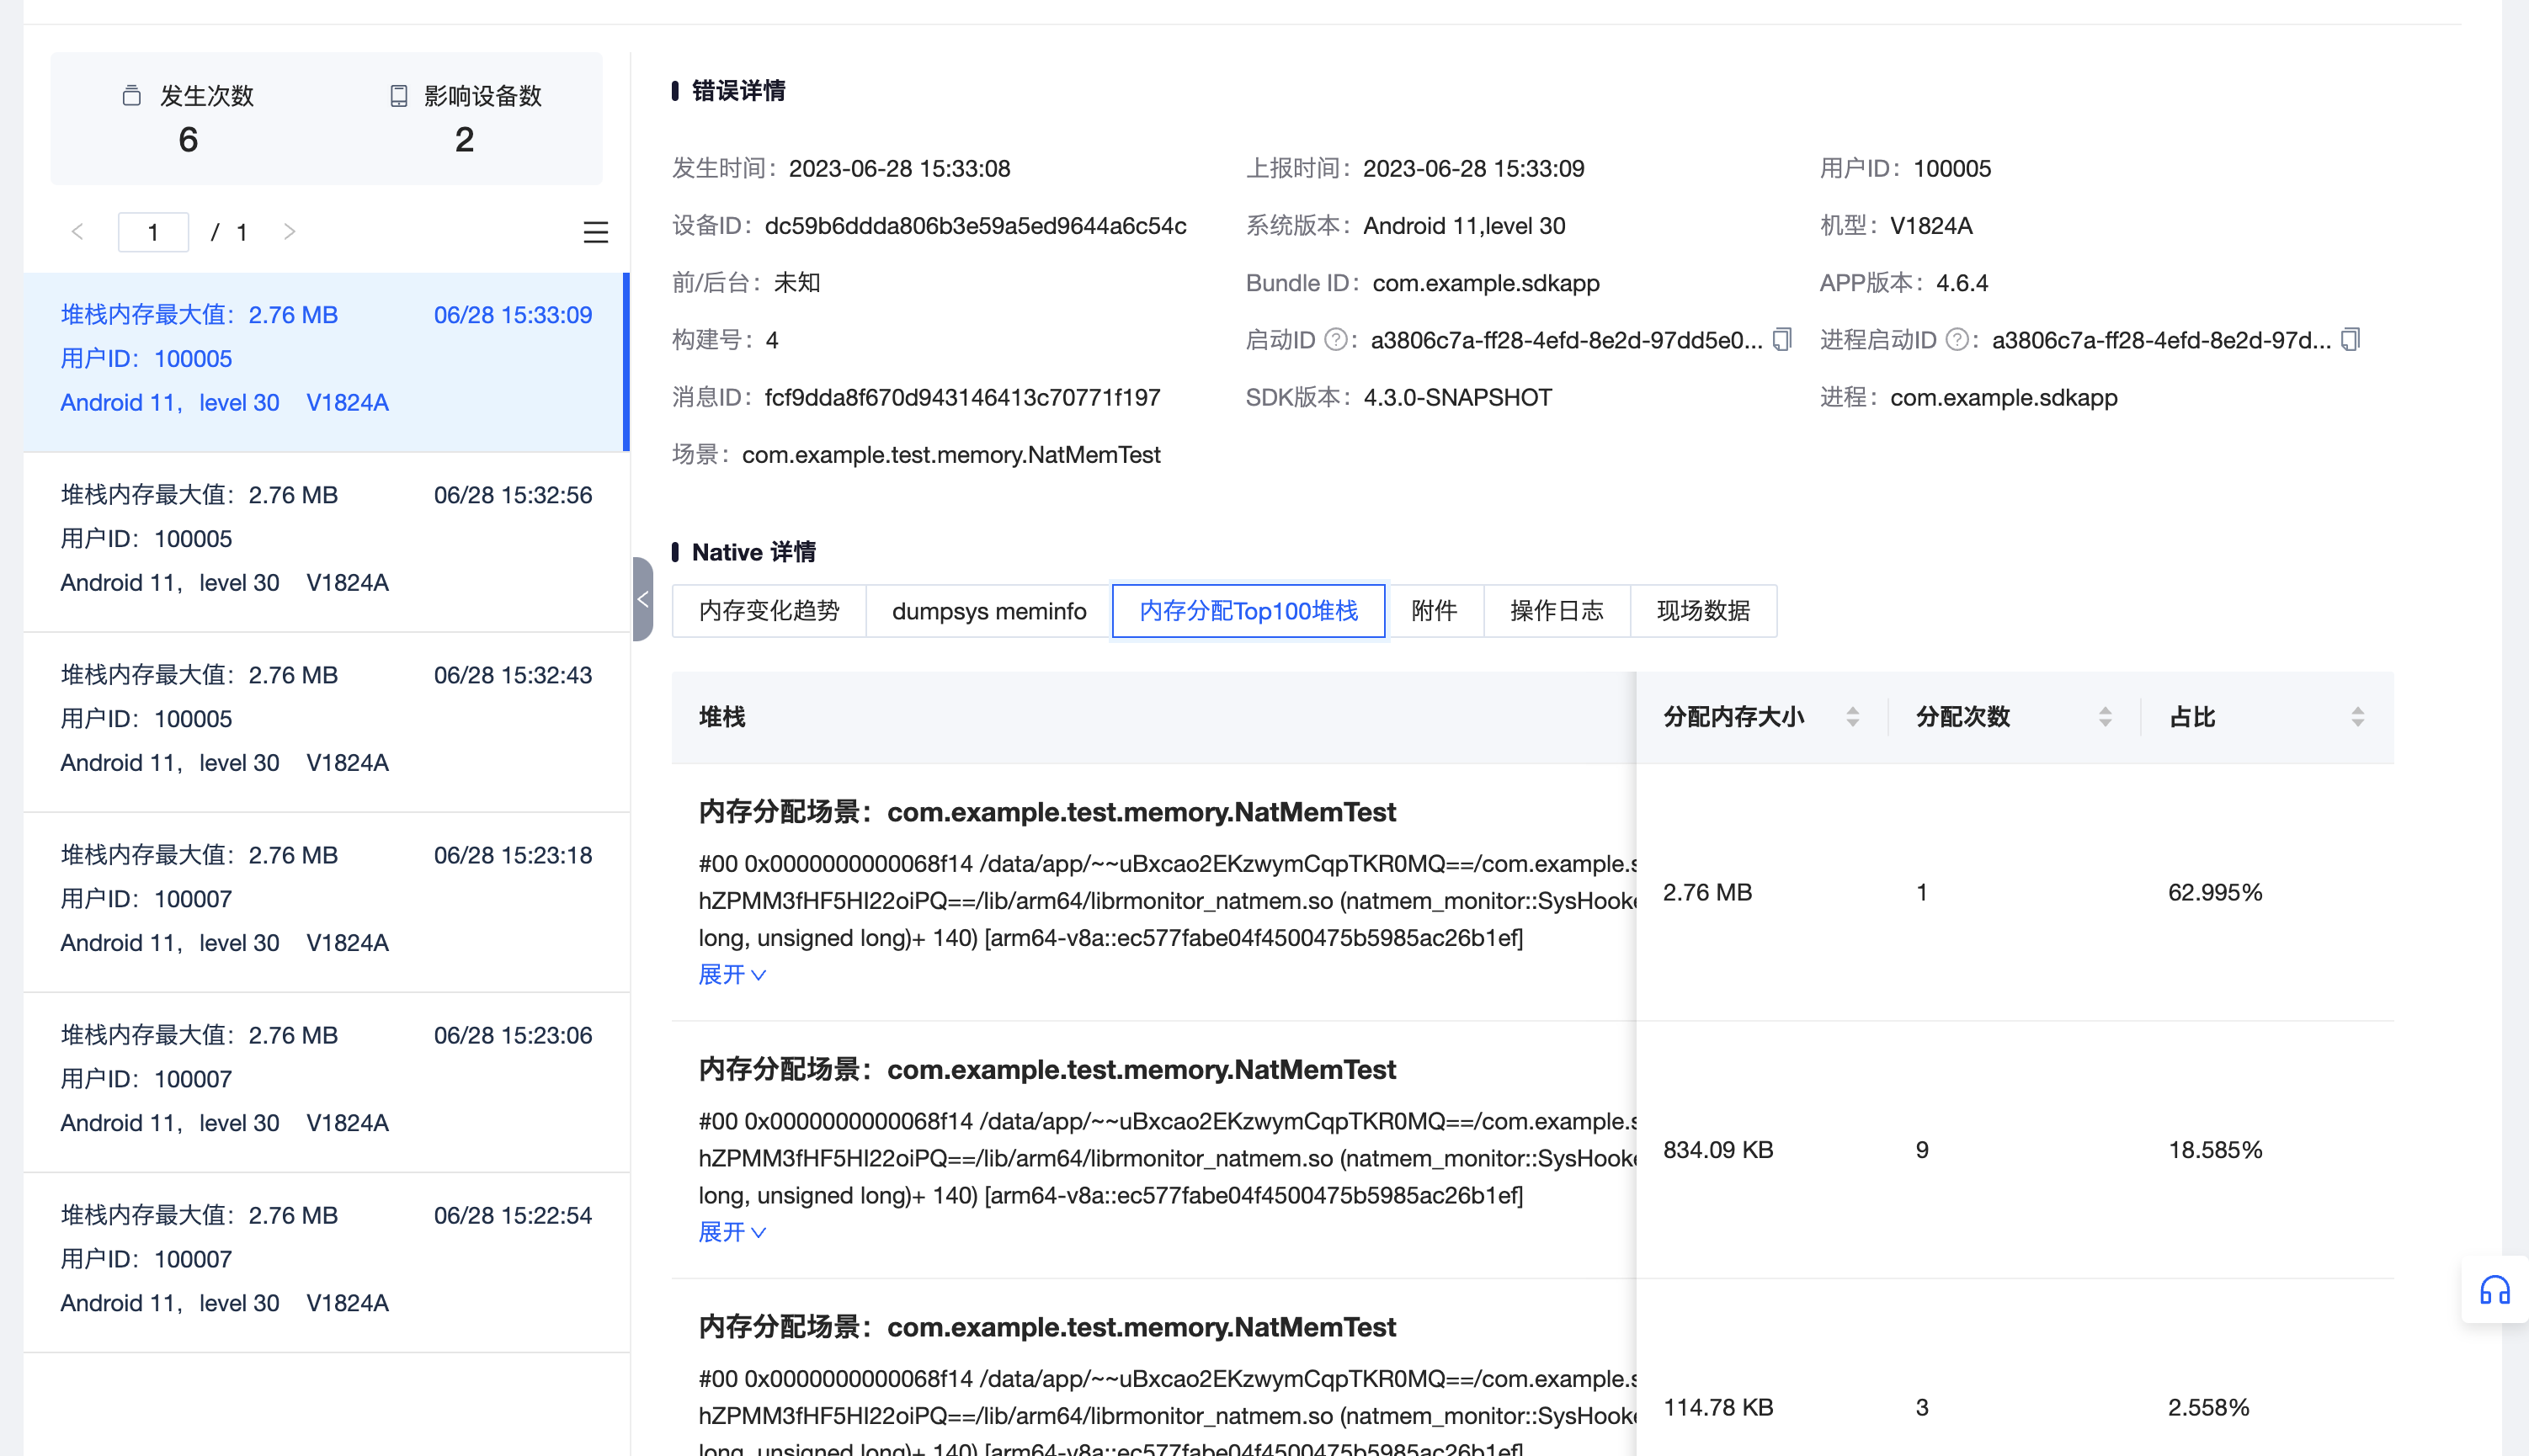Select record at 06/28 15:32:56
Image resolution: width=2529 pixels, height=1456 pixels.
point(326,541)
